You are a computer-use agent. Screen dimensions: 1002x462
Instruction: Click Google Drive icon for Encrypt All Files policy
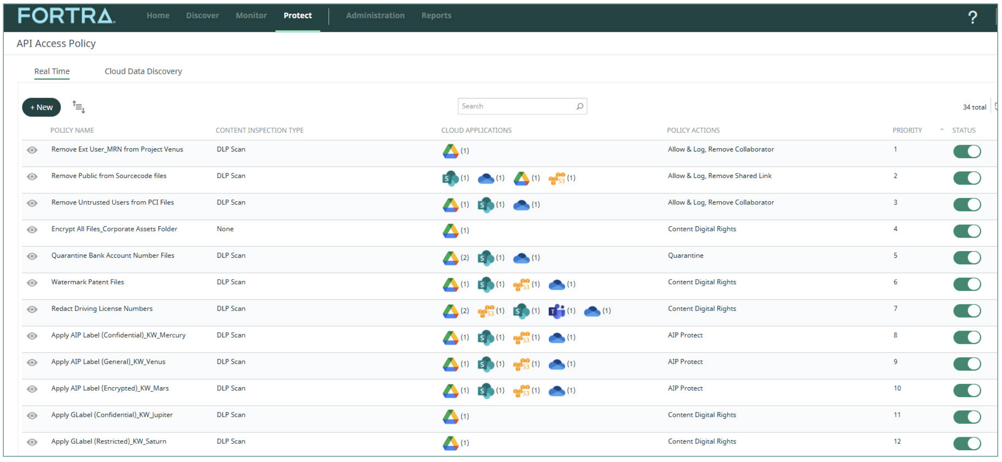450,231
